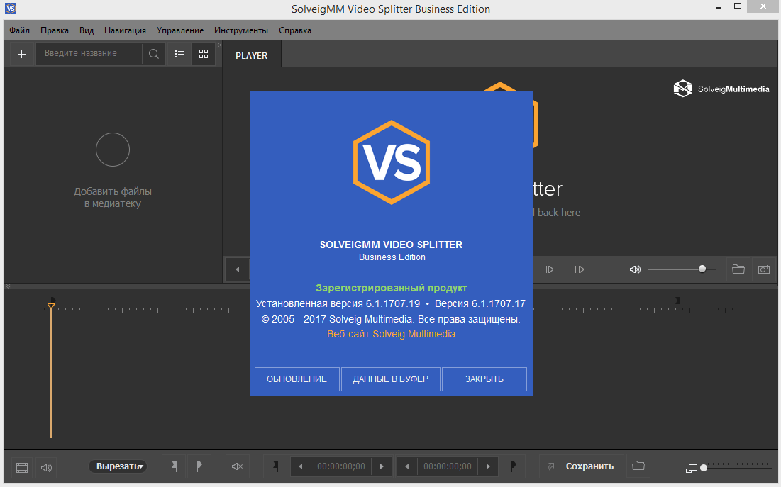Click the search field Введите название
Image resolution: width=781 pixels, height=487 pixels.
pos(89,53)
